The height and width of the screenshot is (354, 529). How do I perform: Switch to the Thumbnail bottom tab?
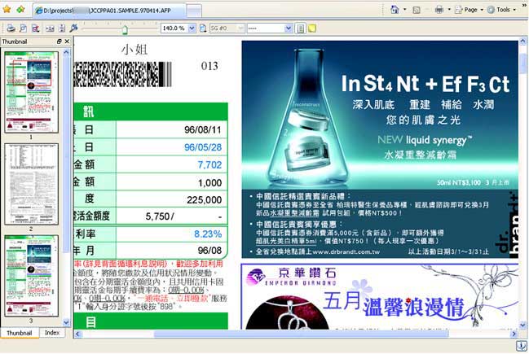click(20, 333)
